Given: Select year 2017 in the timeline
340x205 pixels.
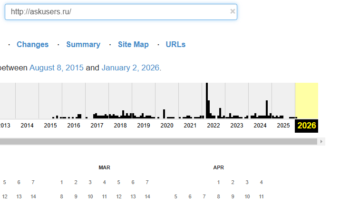Looking at the screenshot, I should pyautogui.click(x=97, y=126).
